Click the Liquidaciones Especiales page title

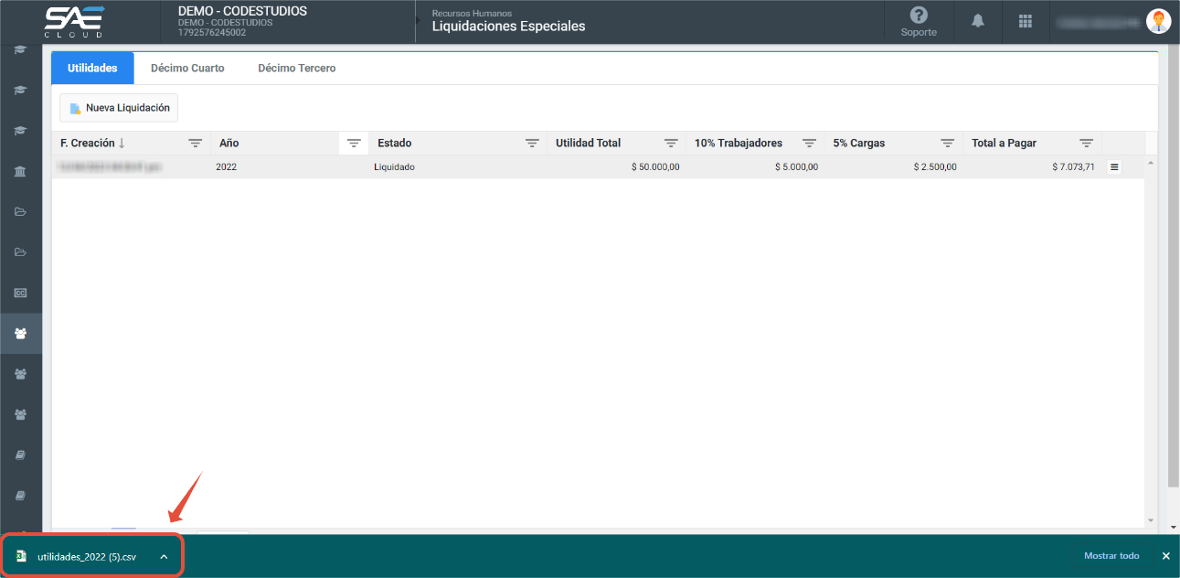coord(508,27)
